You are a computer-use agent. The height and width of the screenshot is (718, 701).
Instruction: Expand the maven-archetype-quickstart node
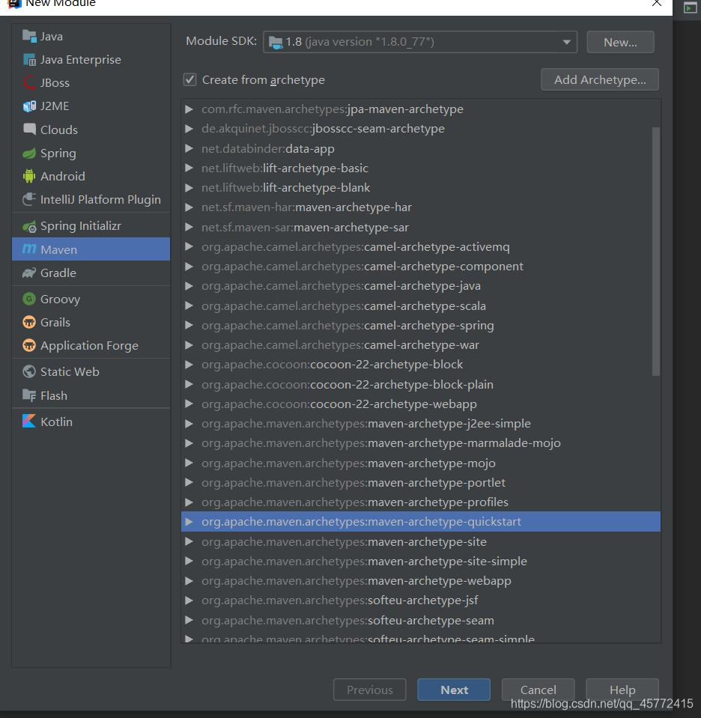tap(189, 522)
